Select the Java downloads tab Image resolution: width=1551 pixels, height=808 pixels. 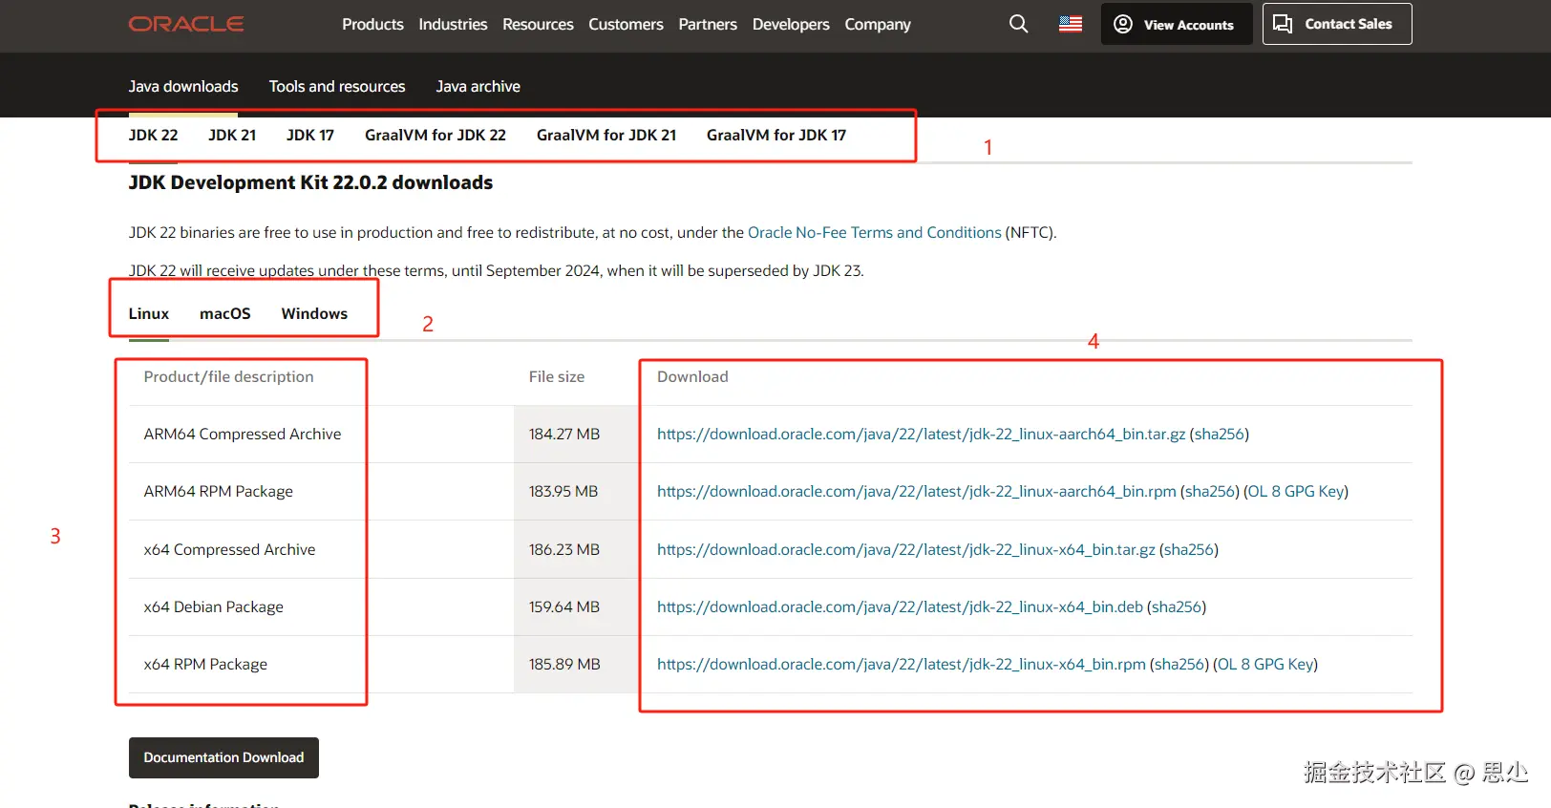click(183, 86)
